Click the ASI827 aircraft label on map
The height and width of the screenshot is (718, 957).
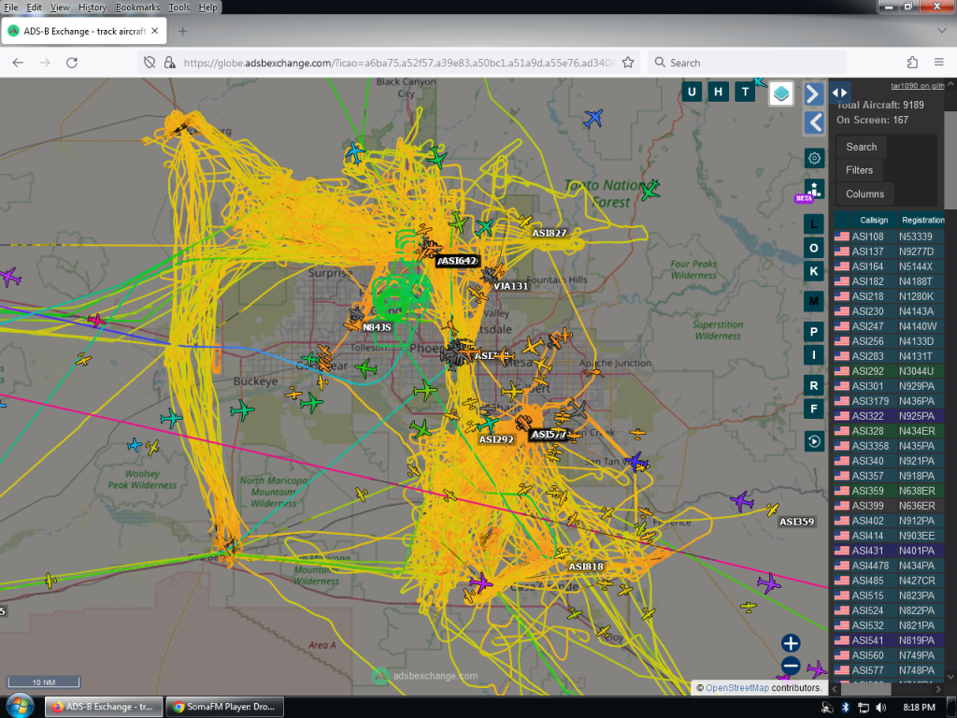click(x=550, y=233)
